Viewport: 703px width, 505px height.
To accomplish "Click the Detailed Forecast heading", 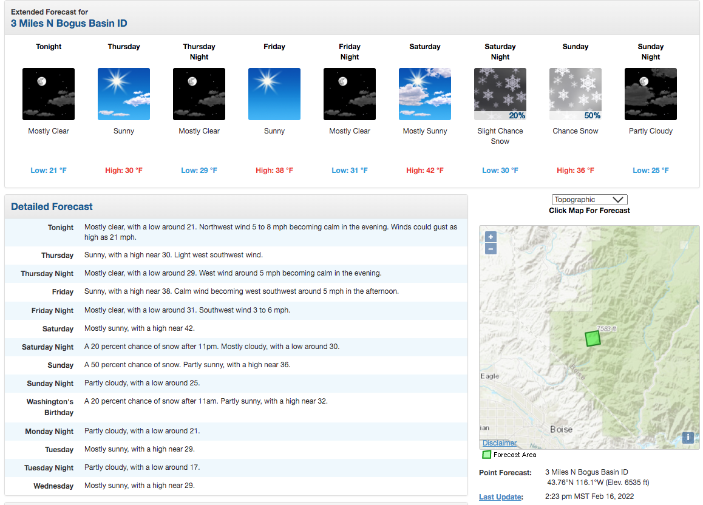I will [52, 206].
